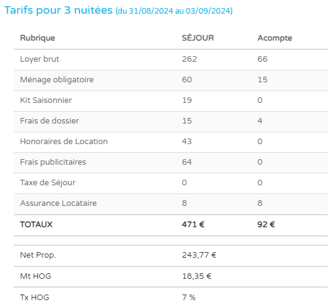Select the 'Net Prop.' label

(x=38, y=255)
